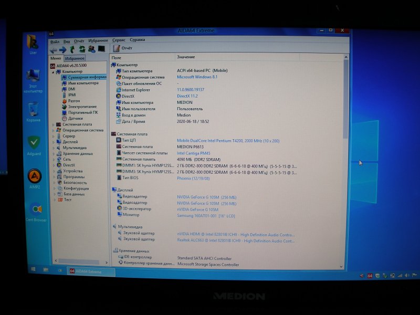Expand the Мультимедиа tree node

[x=53, y=148]
